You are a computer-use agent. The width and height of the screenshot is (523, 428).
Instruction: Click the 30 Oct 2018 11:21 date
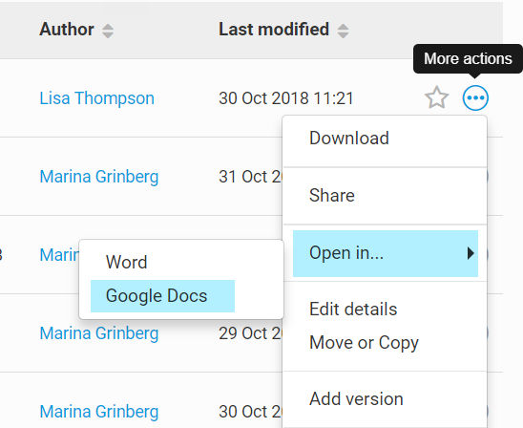click(286, 98)
